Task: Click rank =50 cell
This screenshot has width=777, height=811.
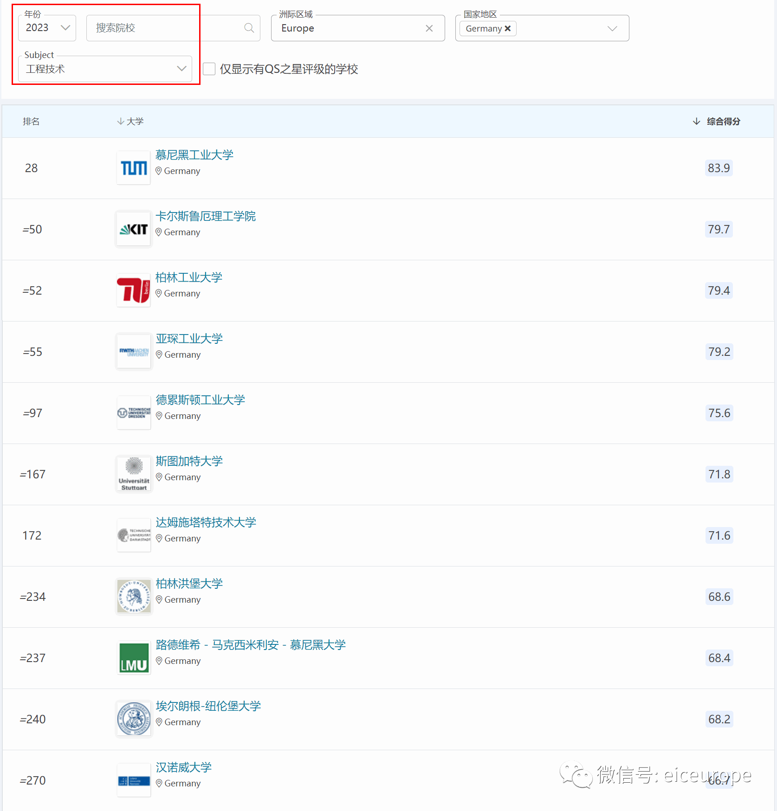Action: coord(32,229)
